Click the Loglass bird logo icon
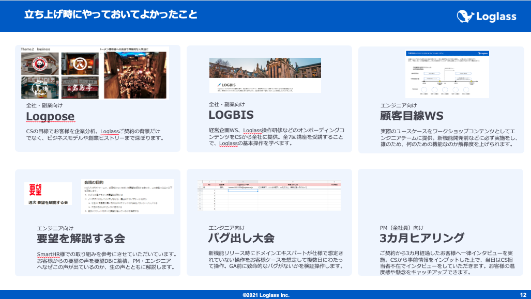The image size is (531, 299). click(465, 16)
